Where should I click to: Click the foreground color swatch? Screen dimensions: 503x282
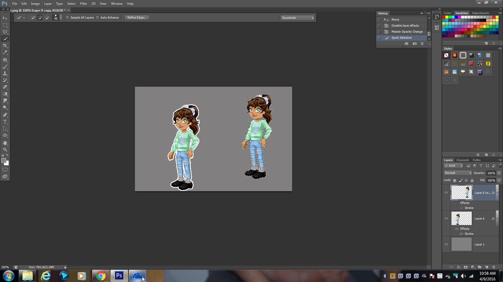(4, 160)
